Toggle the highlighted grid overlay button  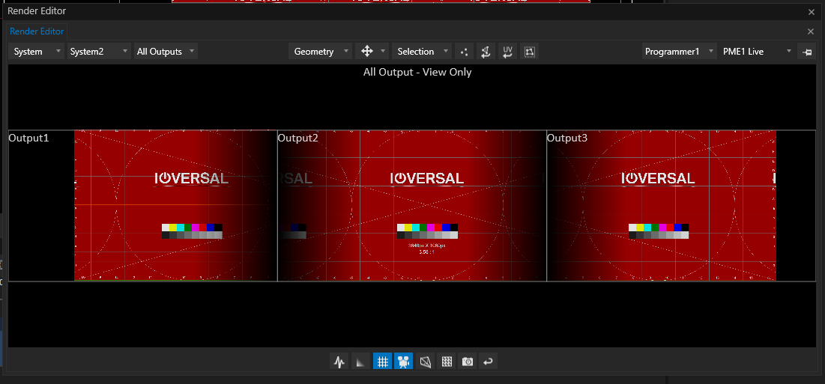[x=382, y=362]
